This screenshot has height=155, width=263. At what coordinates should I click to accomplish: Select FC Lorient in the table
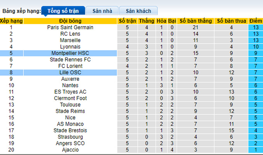70,66
